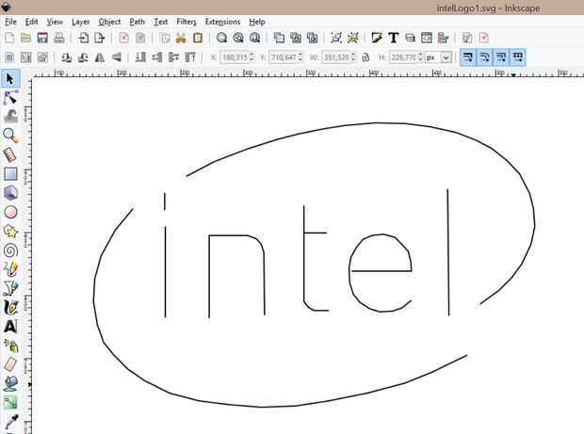
Task: Select the Tweak objects tool
Action: [10, 117]
